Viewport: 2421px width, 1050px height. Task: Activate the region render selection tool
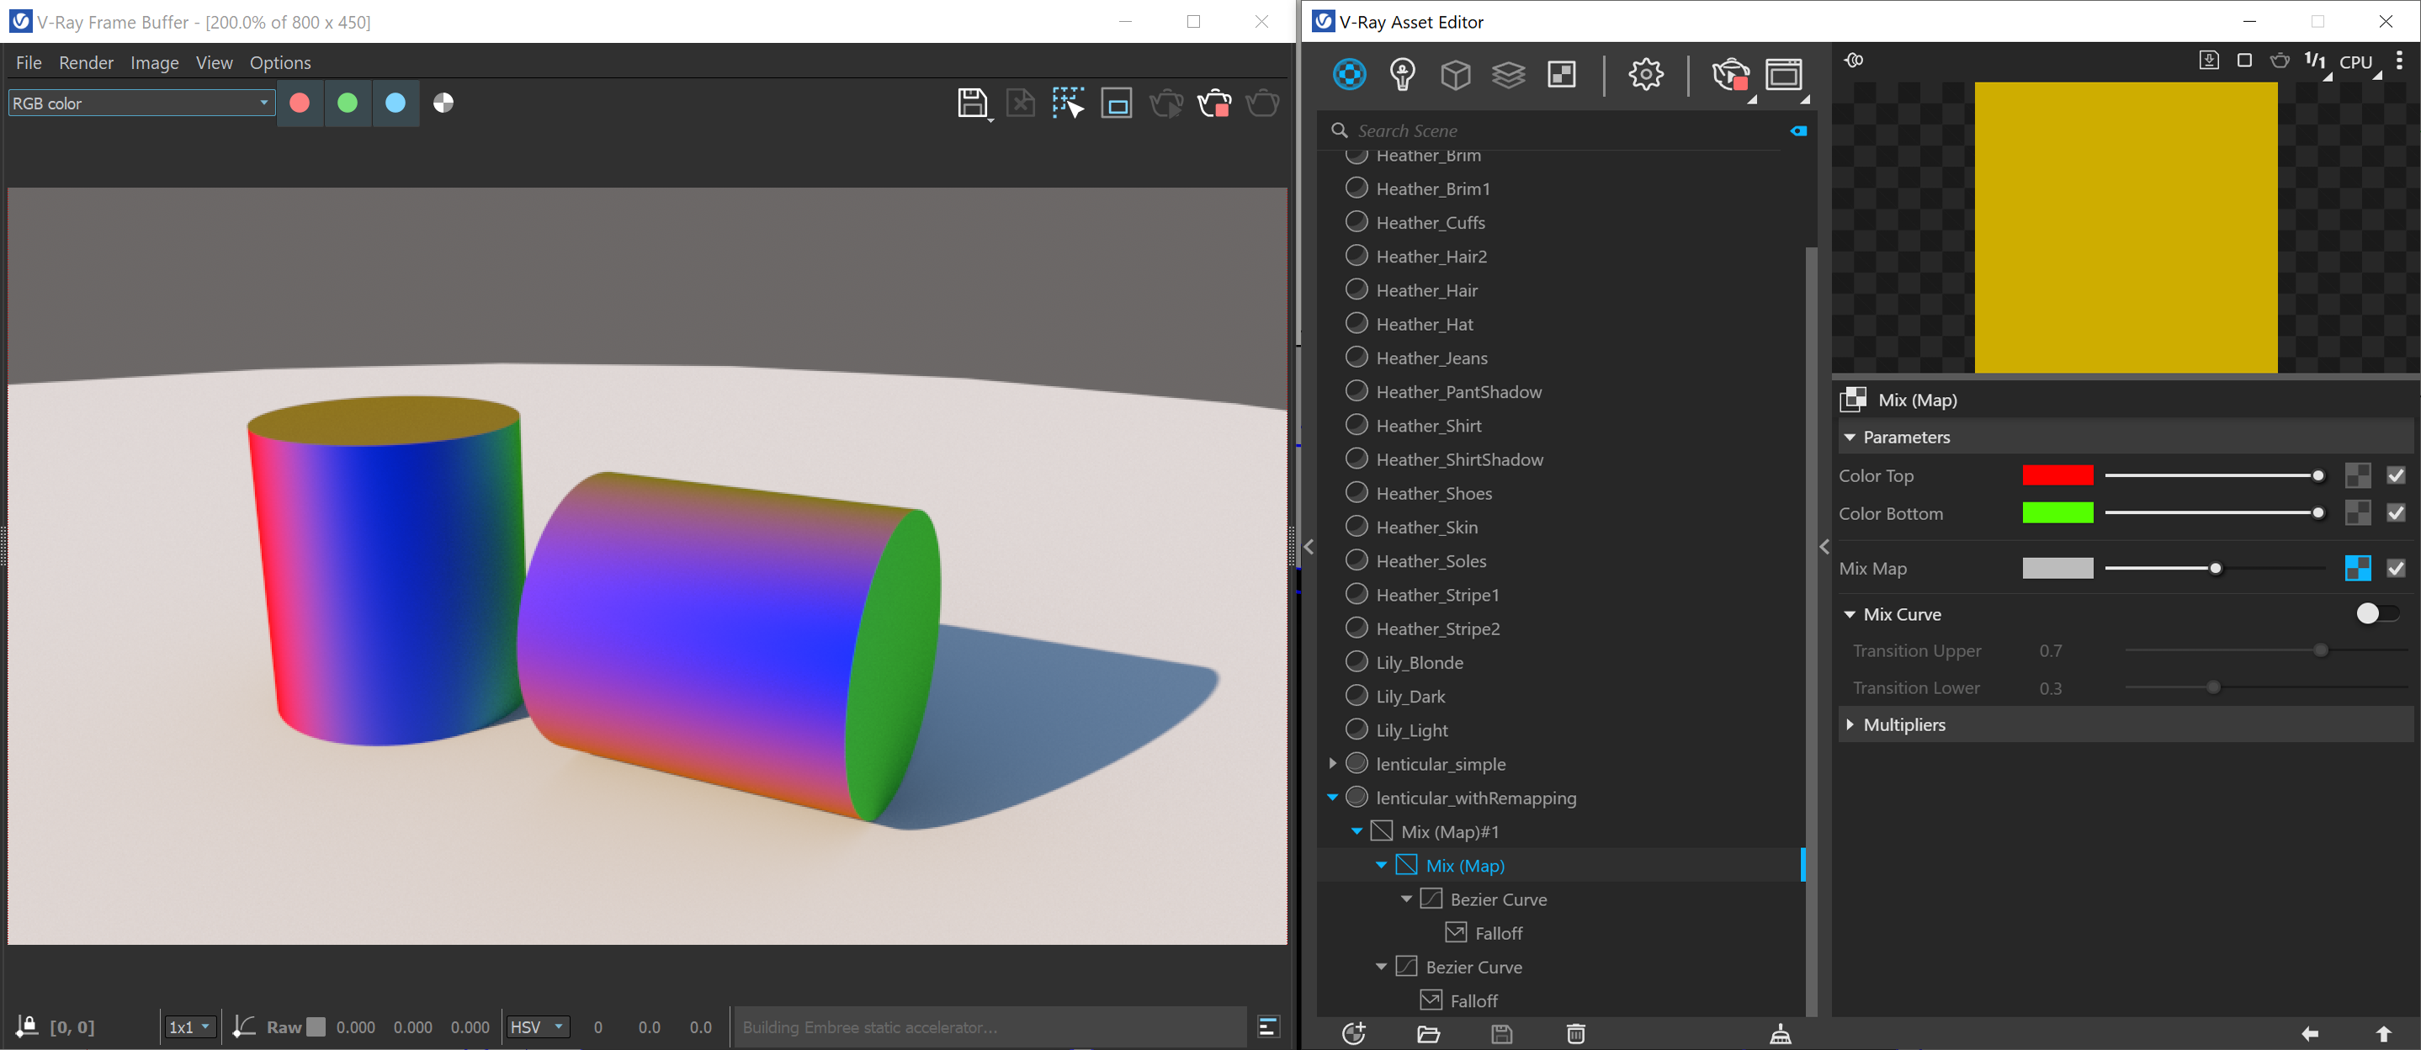point(1069,103)
